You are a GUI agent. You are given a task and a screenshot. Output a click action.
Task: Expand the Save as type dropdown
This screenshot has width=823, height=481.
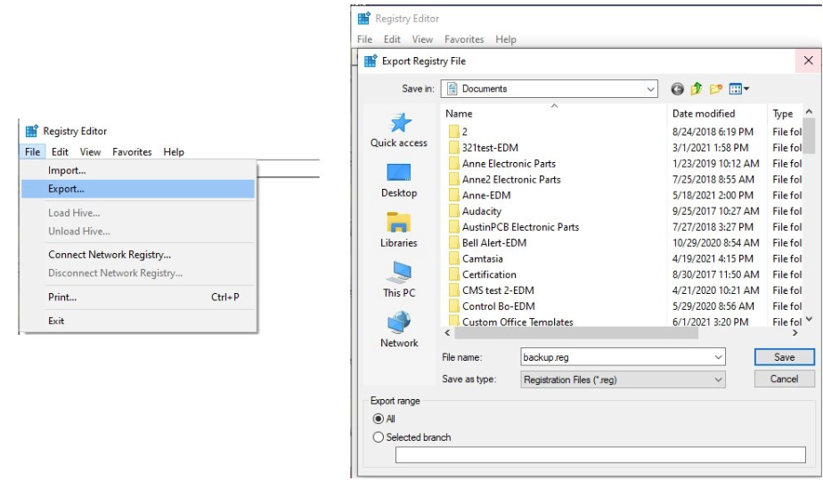click(719, 379)
